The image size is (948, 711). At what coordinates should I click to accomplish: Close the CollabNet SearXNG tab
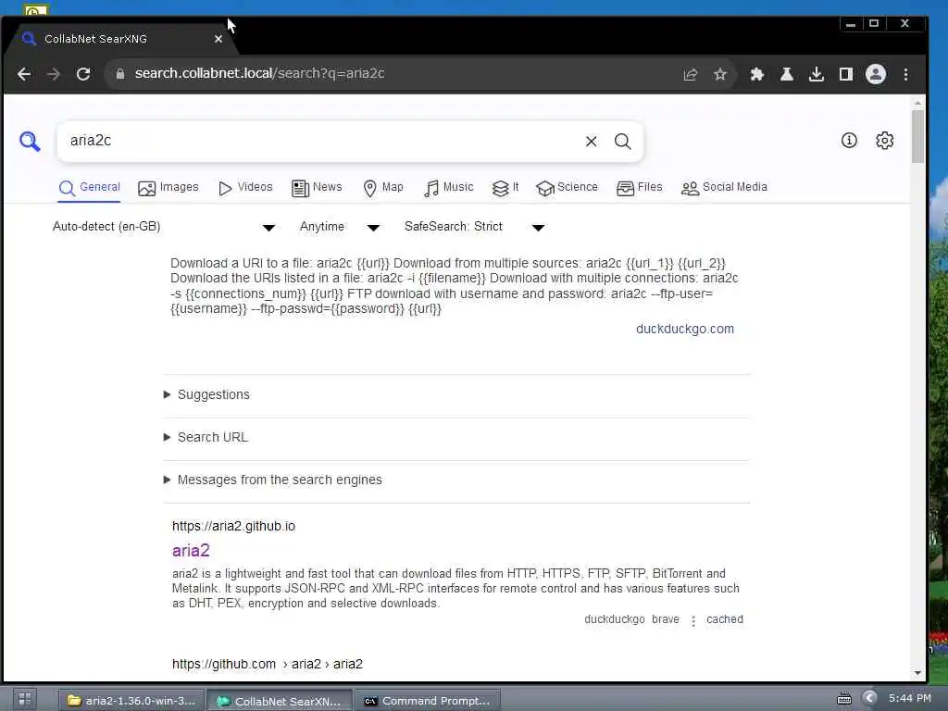218,39
